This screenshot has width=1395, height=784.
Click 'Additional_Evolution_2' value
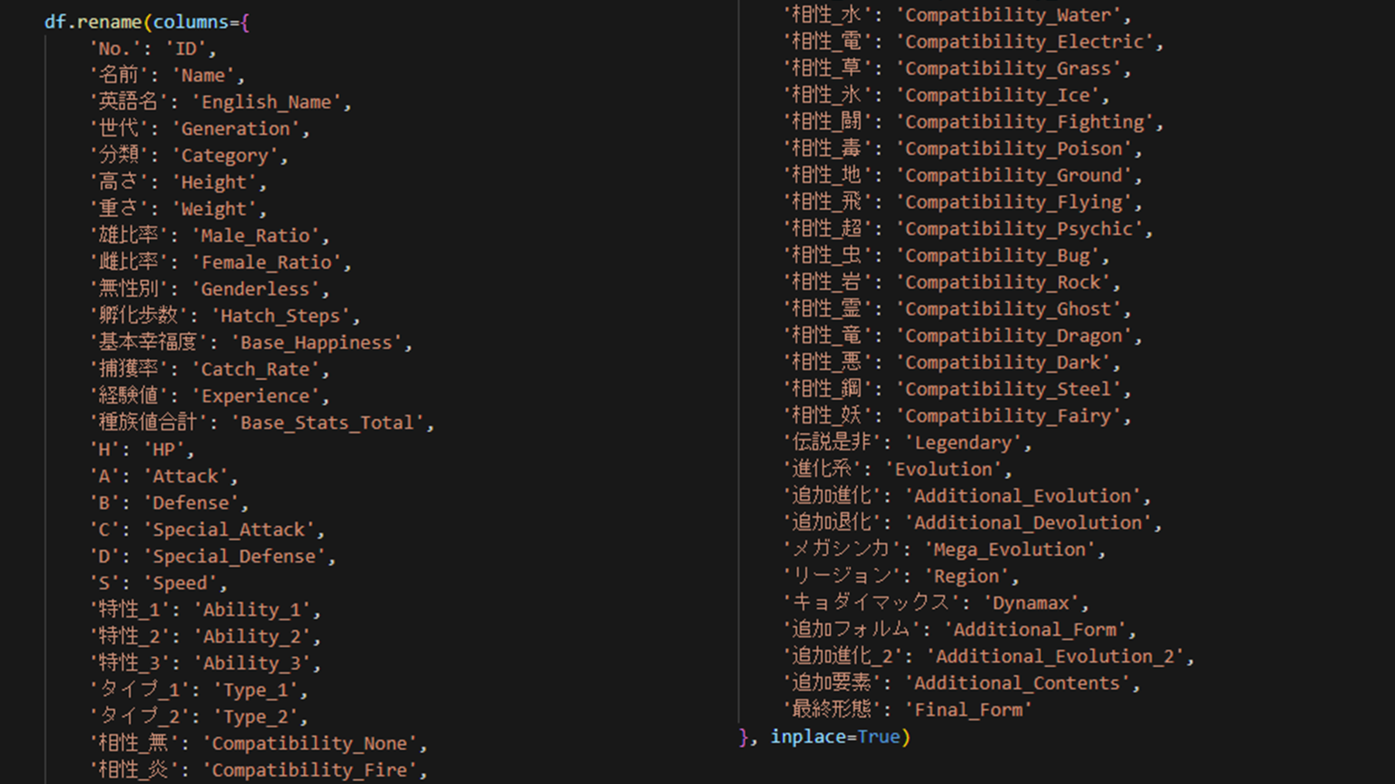coord(1056,656)
